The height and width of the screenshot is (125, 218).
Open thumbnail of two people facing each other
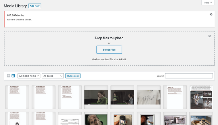pyautogui.click(x=122, y=97)
